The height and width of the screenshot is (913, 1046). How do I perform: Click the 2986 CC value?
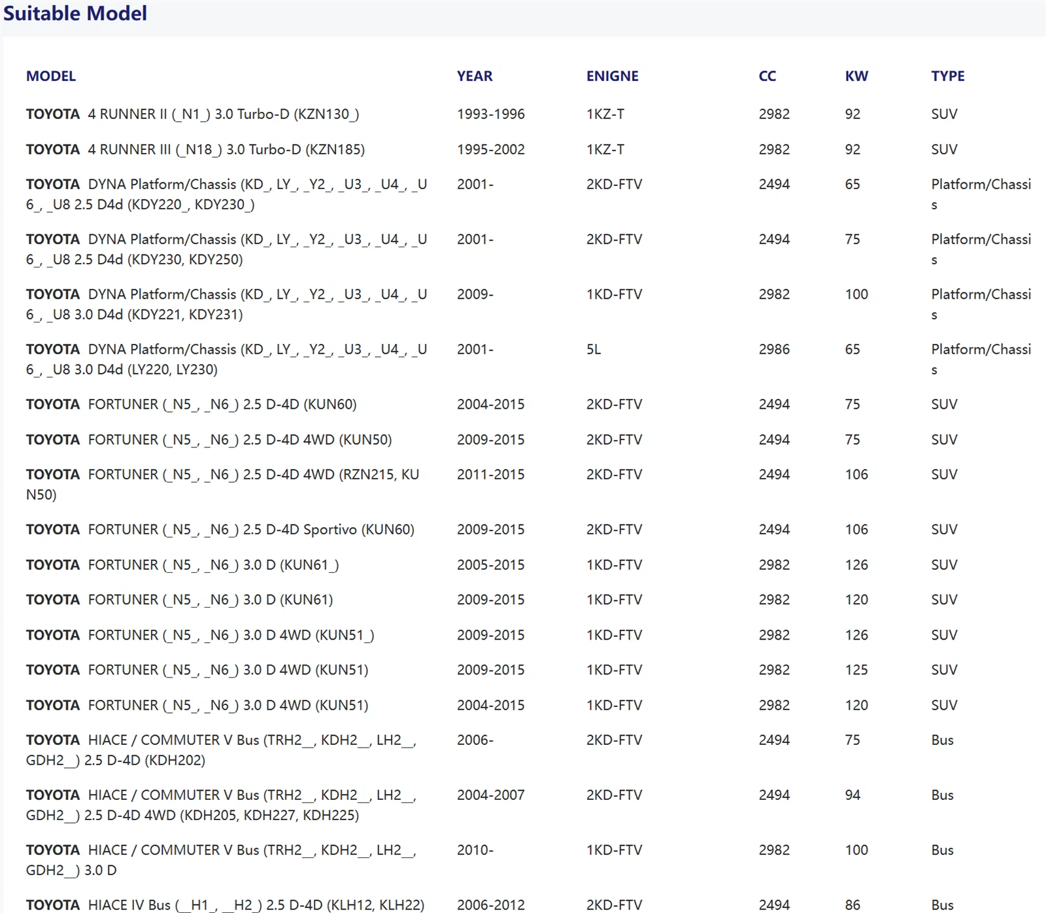tap(774, 349)
